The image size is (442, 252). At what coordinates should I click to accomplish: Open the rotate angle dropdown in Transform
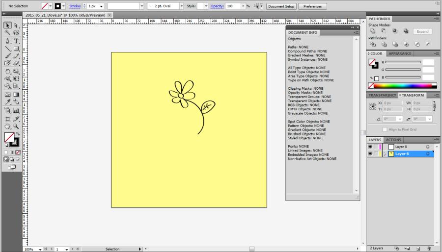[400, 119]
